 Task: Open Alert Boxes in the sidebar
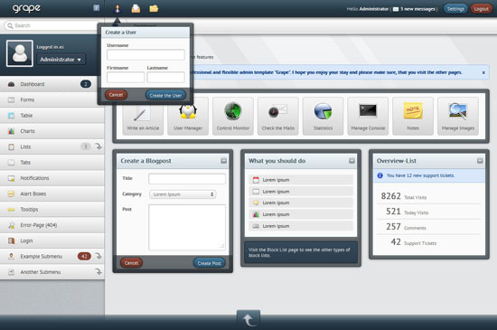52,193
